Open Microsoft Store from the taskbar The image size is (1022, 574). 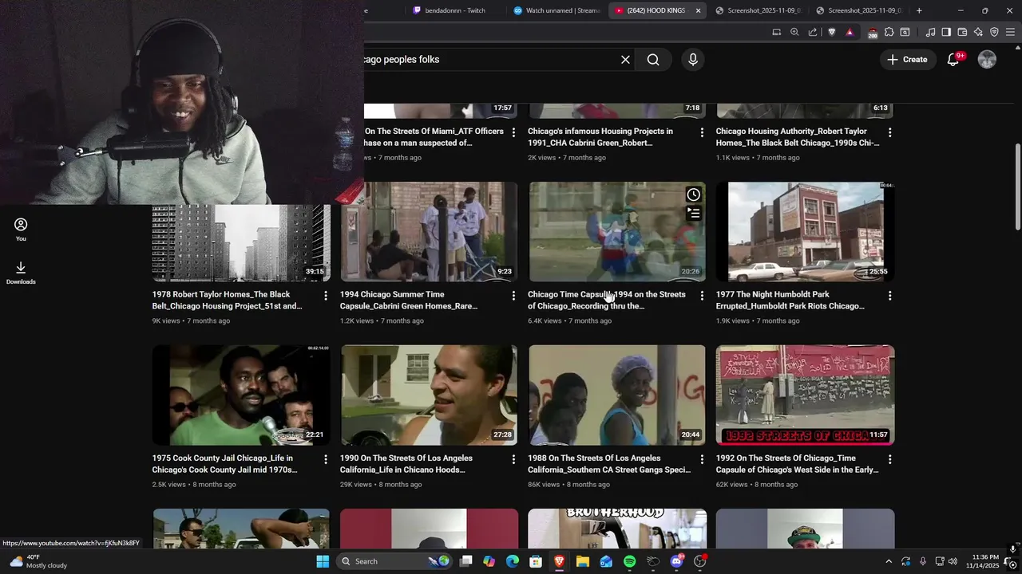(536, 561)
